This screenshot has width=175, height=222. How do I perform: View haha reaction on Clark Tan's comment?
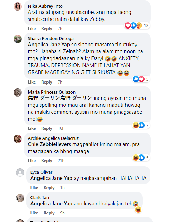point(138,209)
